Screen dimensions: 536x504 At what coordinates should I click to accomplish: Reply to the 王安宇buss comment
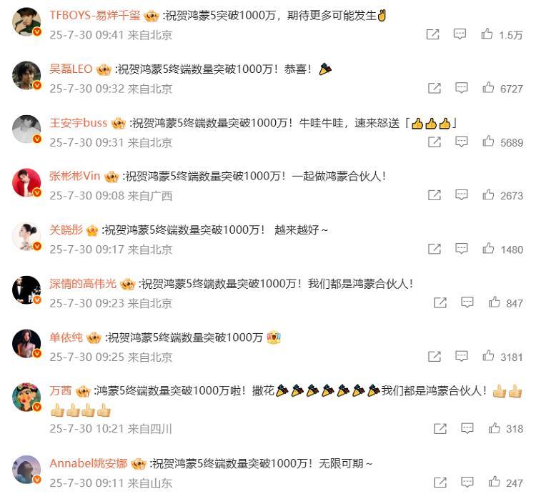pos(461,142)
